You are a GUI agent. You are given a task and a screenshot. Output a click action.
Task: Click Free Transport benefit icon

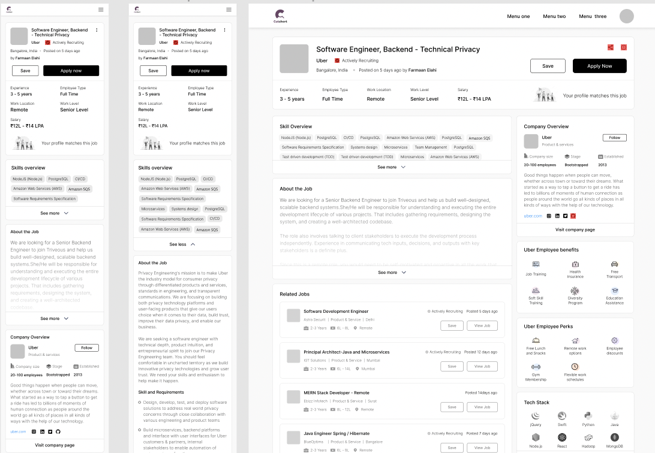tap(614, 264)
